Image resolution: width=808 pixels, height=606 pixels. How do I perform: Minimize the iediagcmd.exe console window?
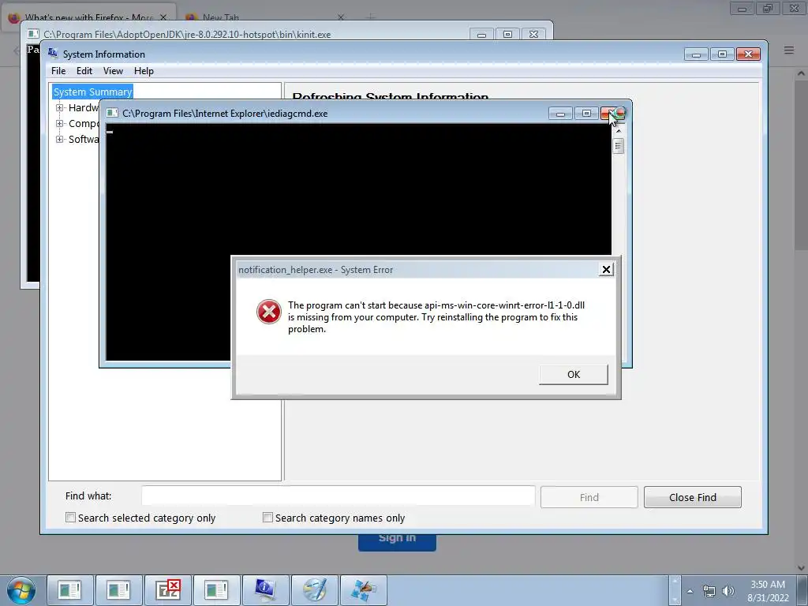pos(560,114)
